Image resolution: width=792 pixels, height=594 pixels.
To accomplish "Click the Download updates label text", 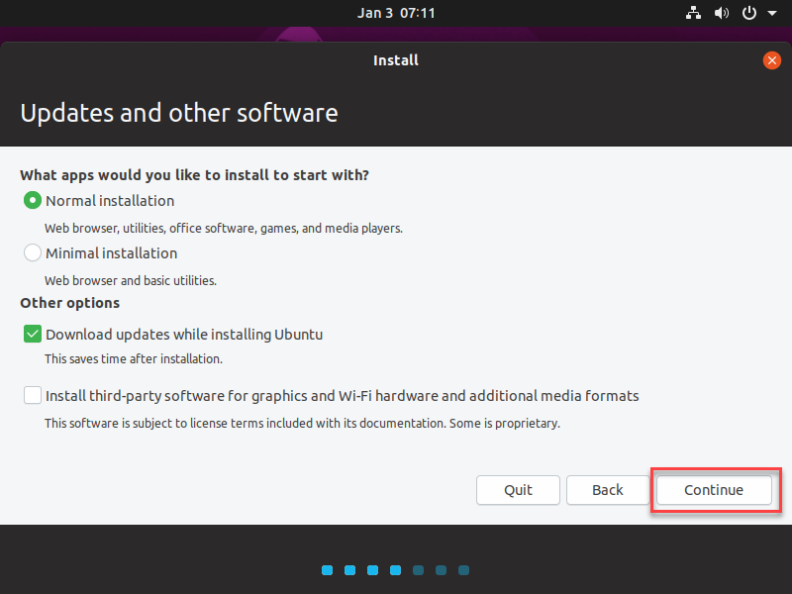I will click(184, 335).
